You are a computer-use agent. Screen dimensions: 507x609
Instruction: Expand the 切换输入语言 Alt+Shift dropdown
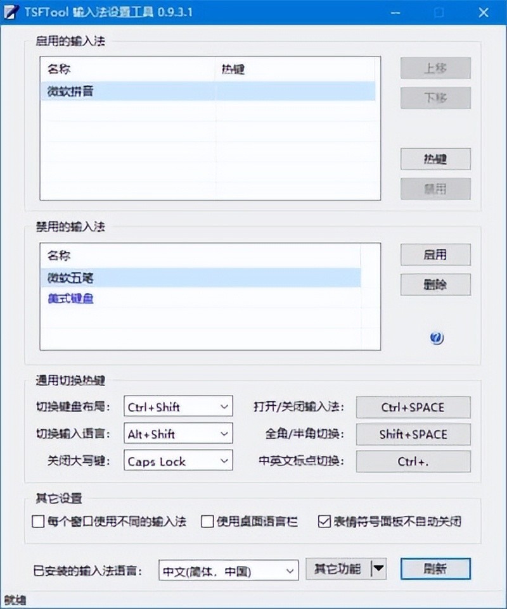pos(178,434)
